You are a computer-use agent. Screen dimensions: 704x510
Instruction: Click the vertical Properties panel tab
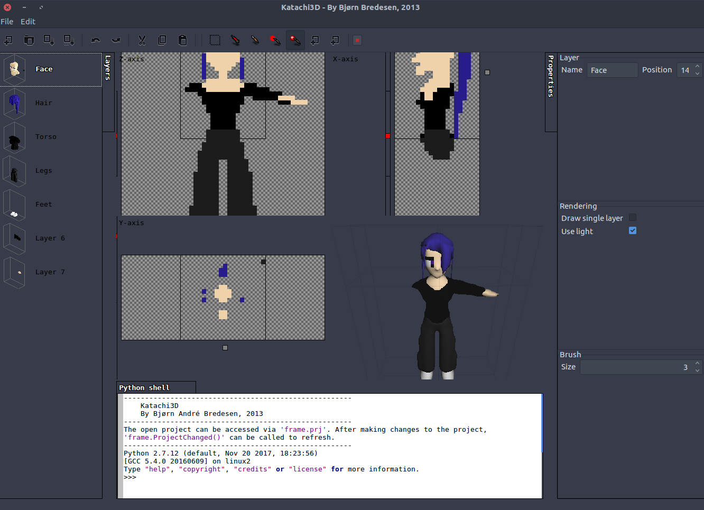pyautogui.click(x=551, y=92)
